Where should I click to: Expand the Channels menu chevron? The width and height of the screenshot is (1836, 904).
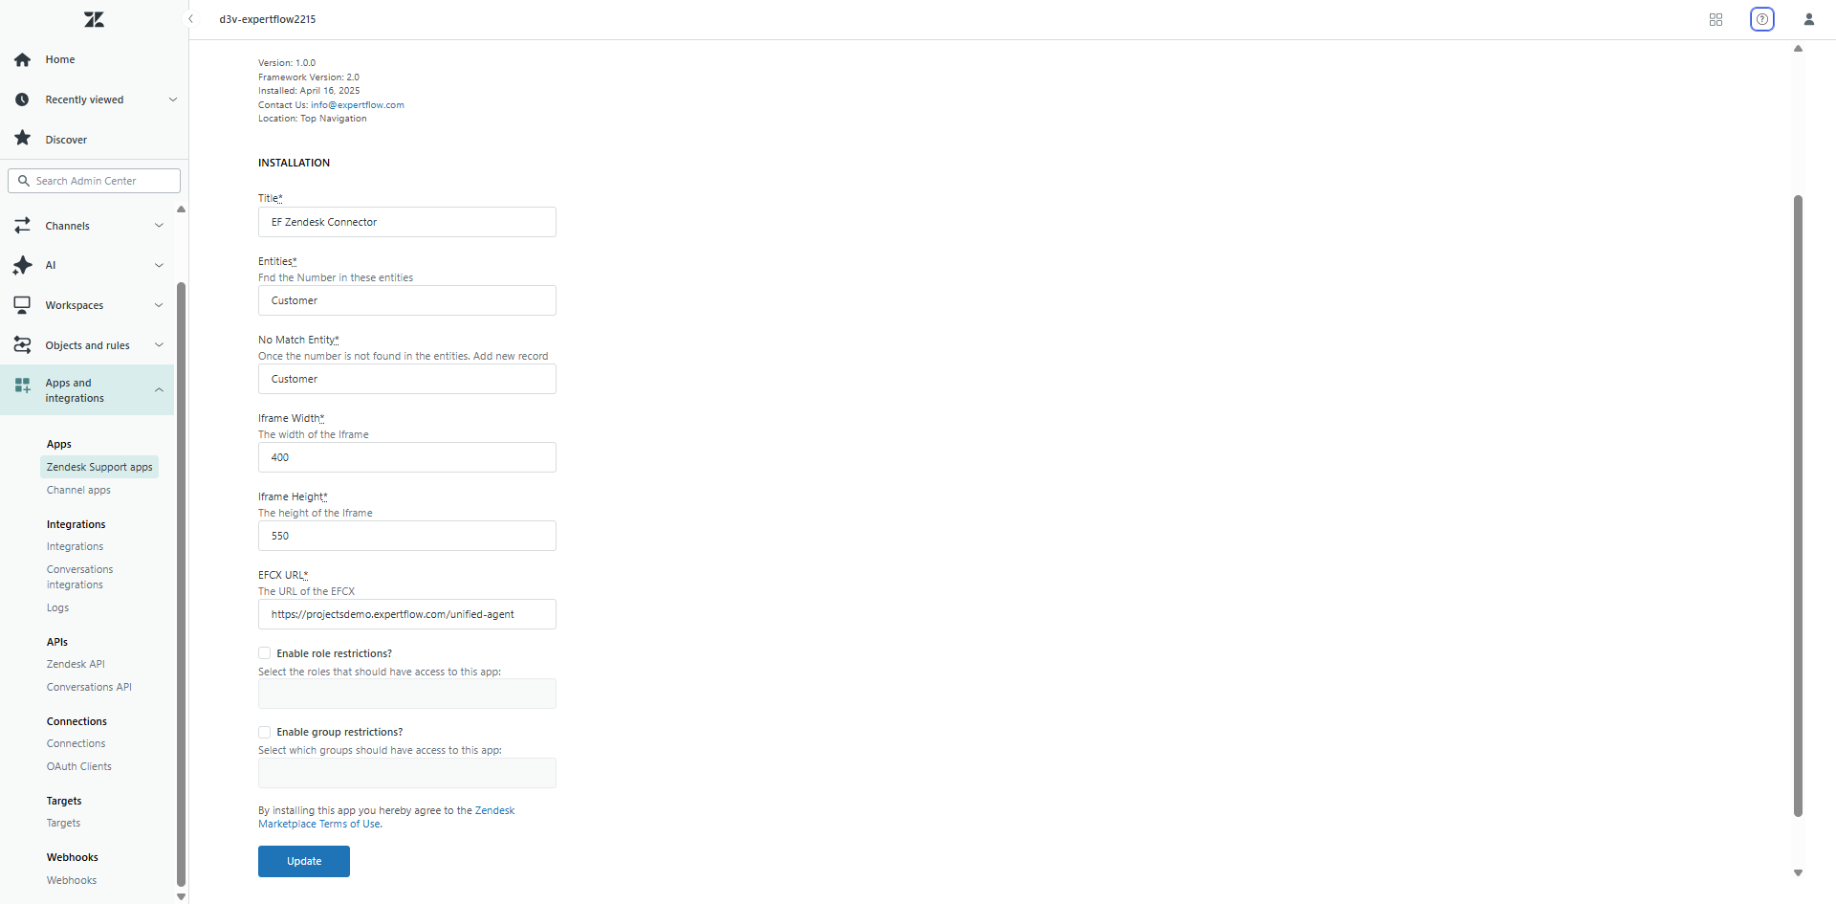click(x=159, y=226)
